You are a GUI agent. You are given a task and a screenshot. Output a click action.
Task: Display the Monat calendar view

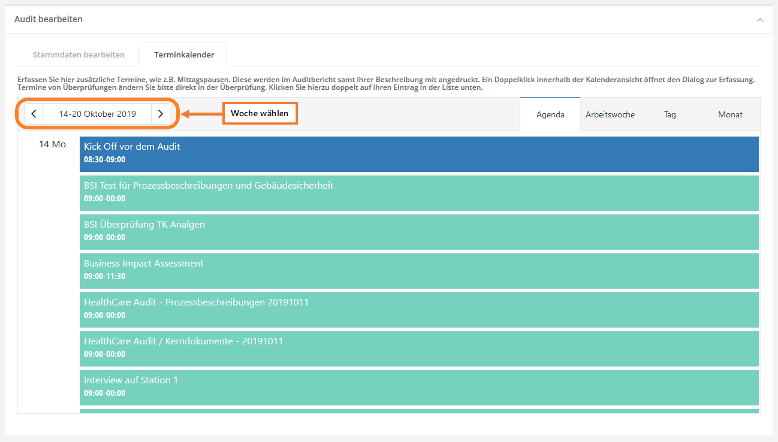[x=729, y=114]
